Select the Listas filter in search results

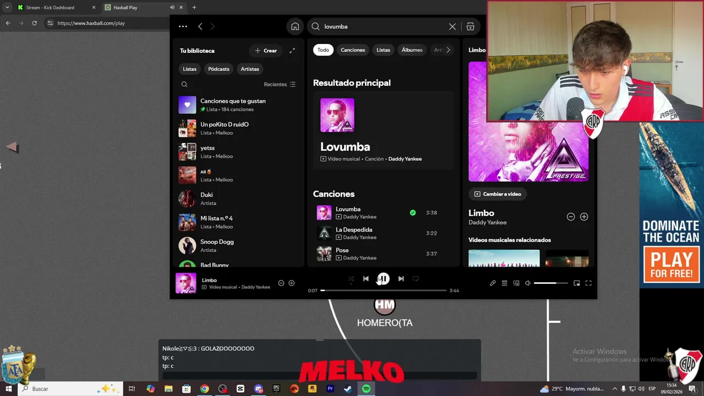[383, 50]
